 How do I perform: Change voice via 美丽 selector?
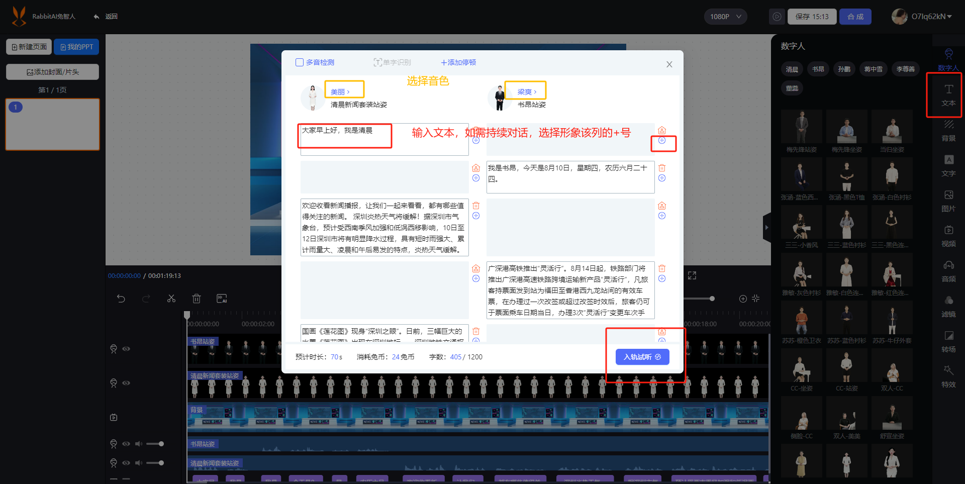(x=340, y=92)
